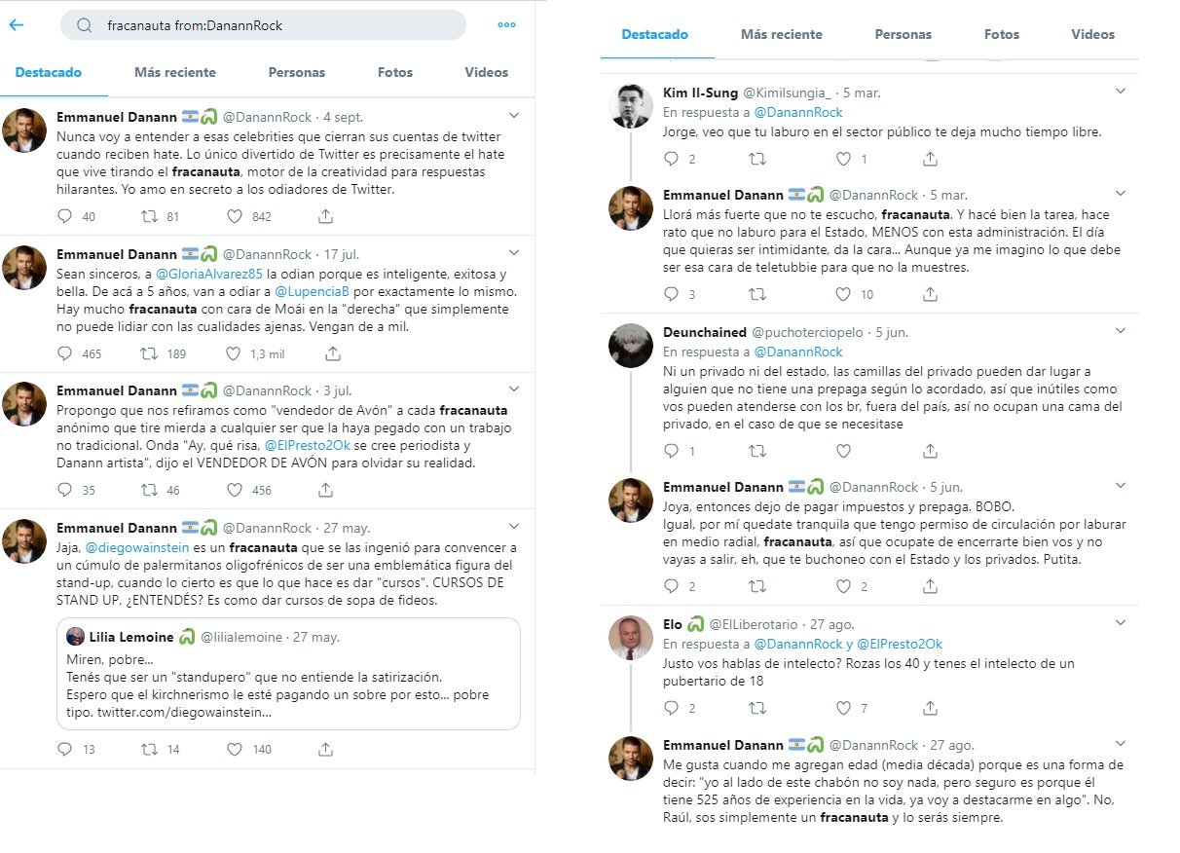Open the Fotos tab in right panel
Screen dimensions: 1180x853
[x=1001, y=34]
